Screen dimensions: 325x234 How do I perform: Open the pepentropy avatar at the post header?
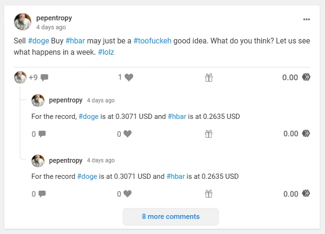pyautogui.click(x=23, y=22)
